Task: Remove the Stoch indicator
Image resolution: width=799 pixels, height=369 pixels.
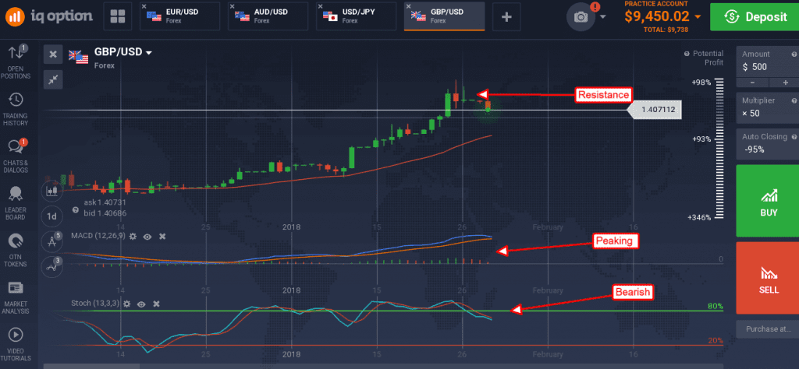Action: (x=156, y=304)
